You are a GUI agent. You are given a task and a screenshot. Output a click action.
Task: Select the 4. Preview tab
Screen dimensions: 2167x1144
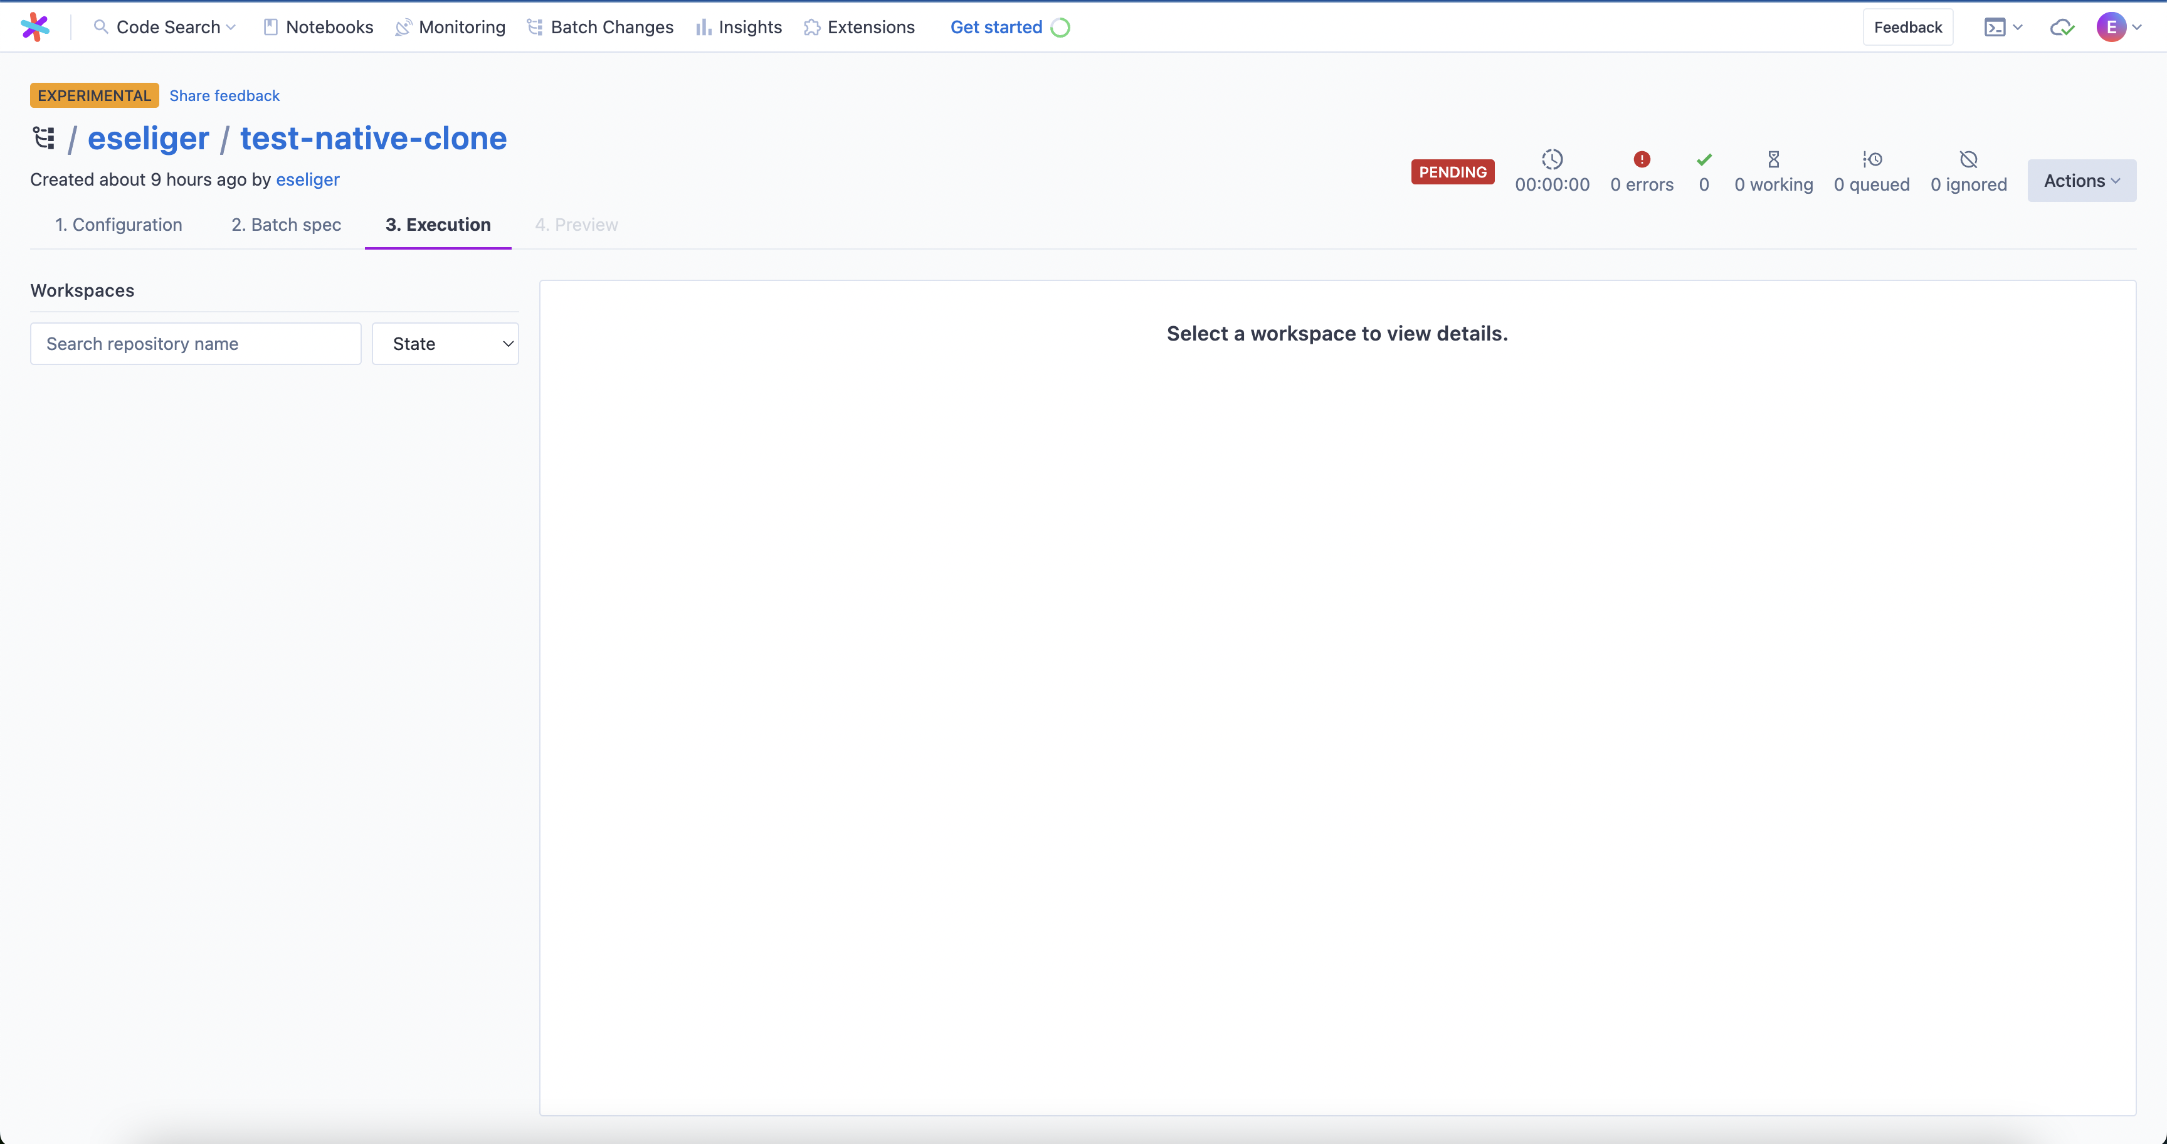point(576,225)
